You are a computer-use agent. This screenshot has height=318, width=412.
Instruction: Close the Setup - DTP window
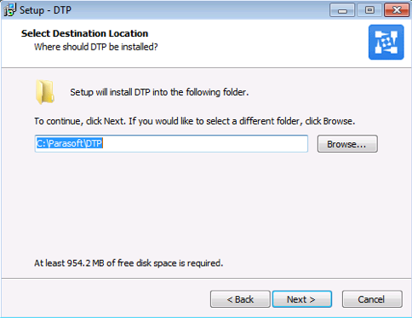pos(397,10)
